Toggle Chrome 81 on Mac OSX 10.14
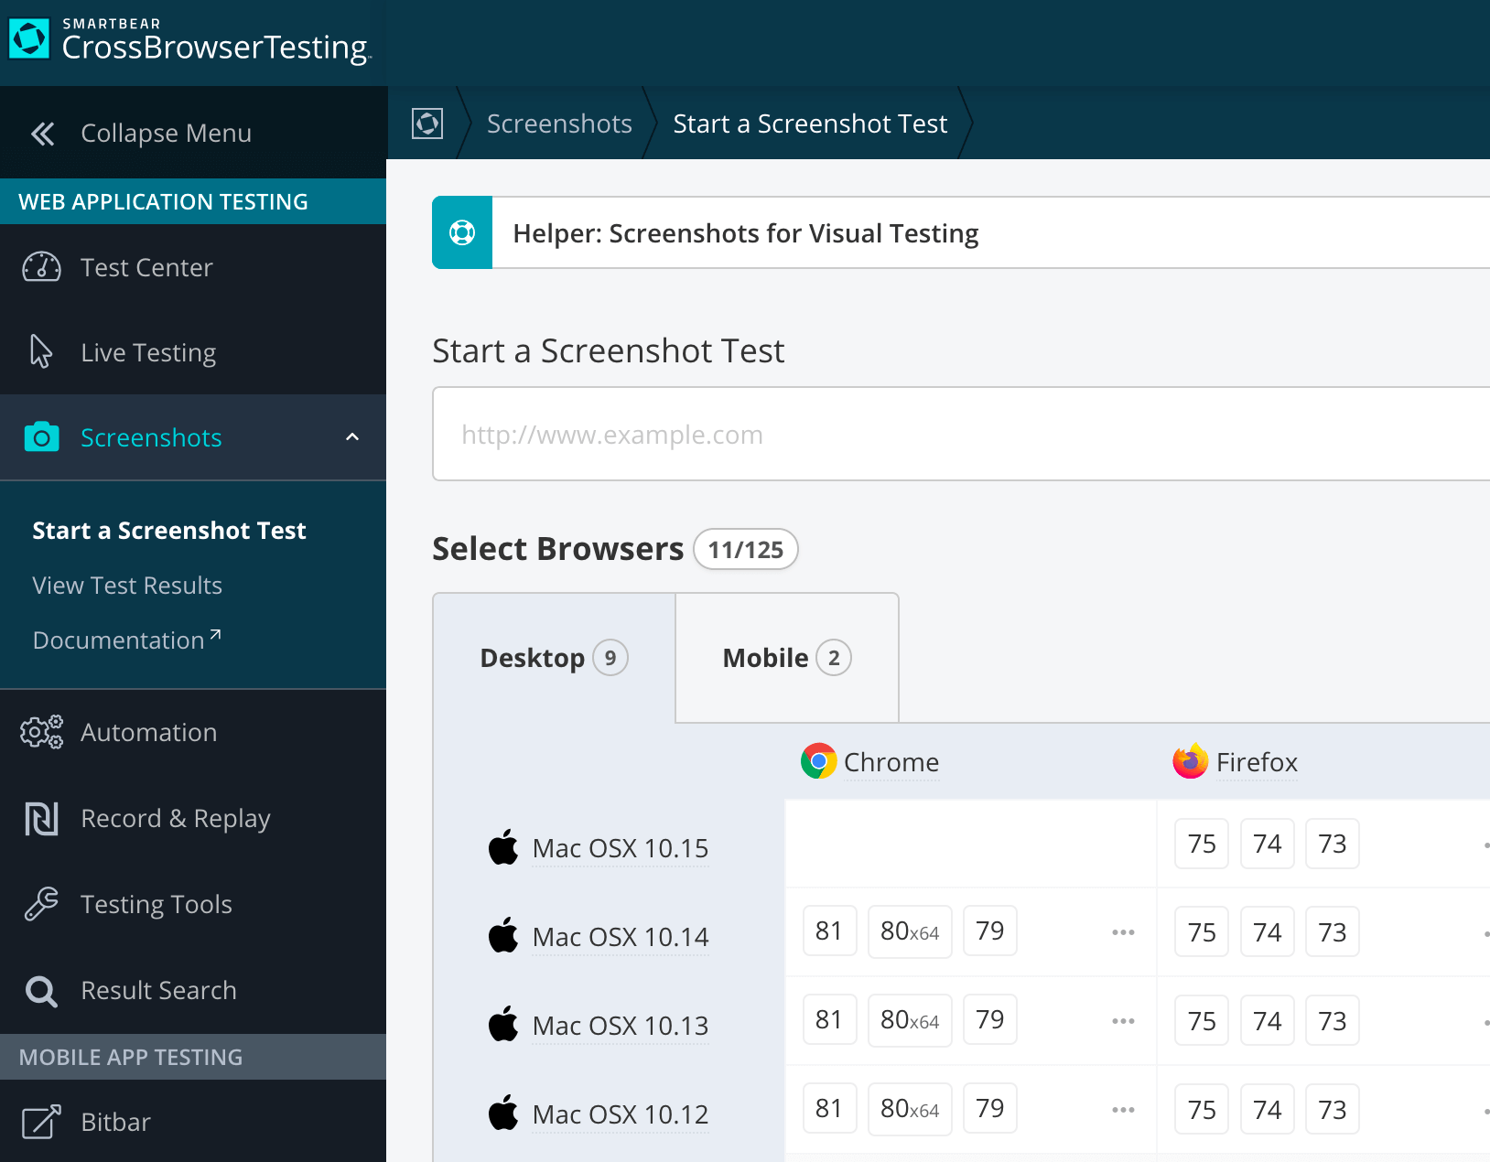The width and height of the screenshot is (1490, 1162). [829, 931]
